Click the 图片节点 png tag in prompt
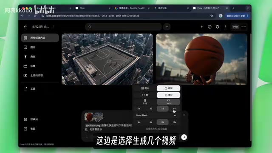Screen dimensions: 272x153 (93, 125)
